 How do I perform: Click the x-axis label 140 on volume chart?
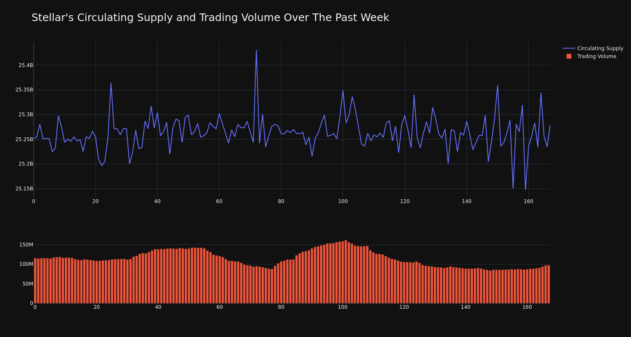click(x=466, y=307)
